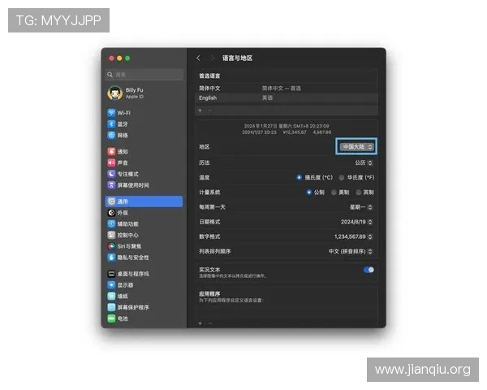Open the 蓝牙 Bluetooth sidebar icon
Image resolution: width=487 pixels, height=390 pixels.
pos(111,123)
